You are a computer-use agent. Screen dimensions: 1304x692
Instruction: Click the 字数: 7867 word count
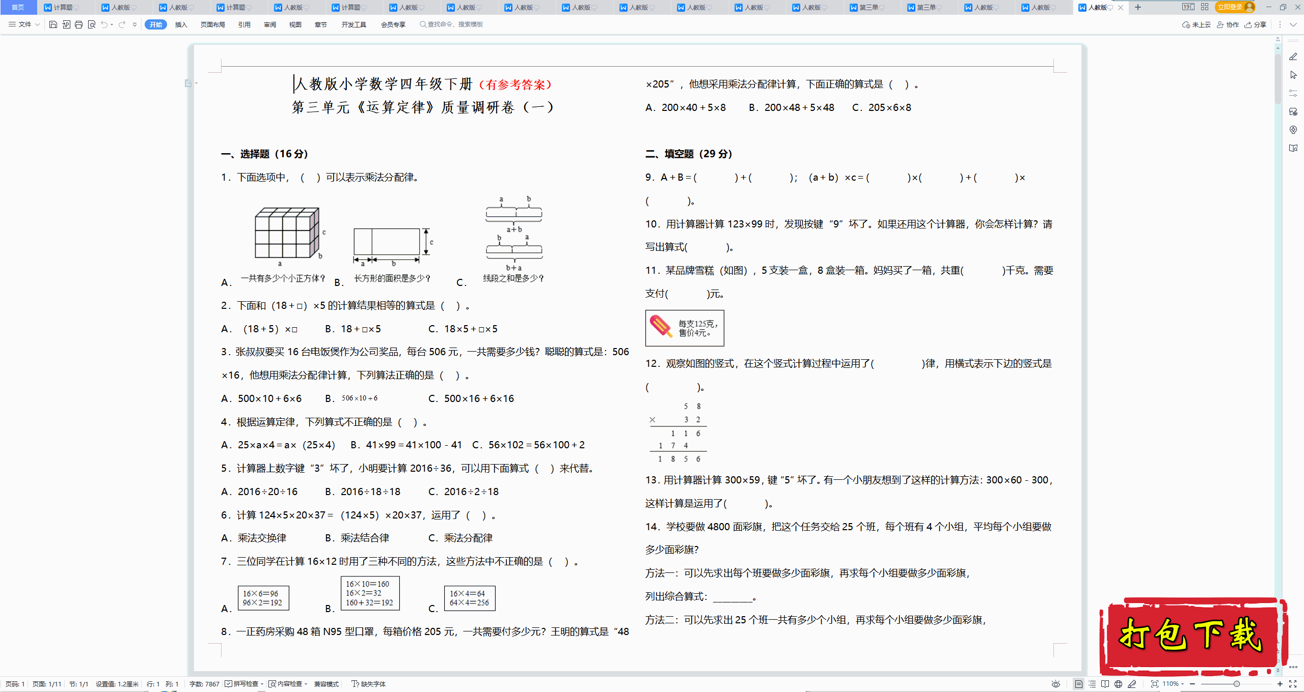coord(204,684)
